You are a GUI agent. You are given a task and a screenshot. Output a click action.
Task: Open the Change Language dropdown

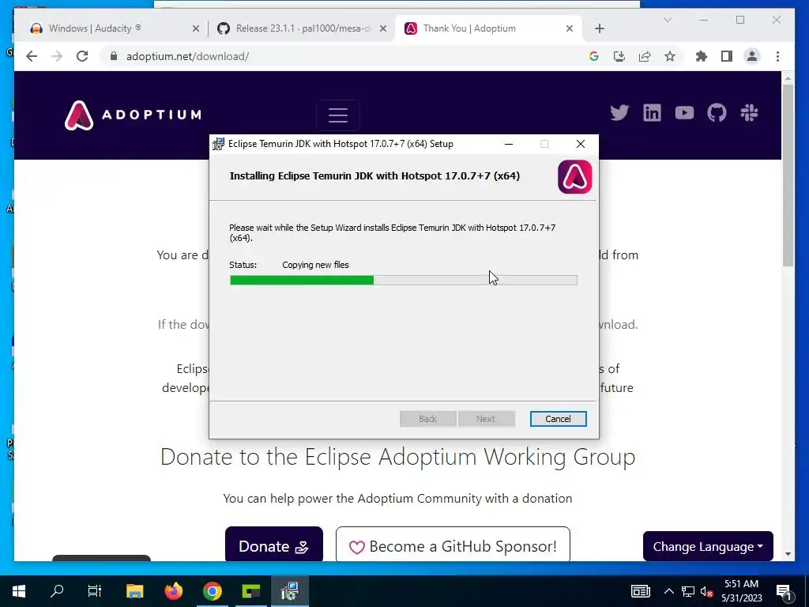[708, 546]
